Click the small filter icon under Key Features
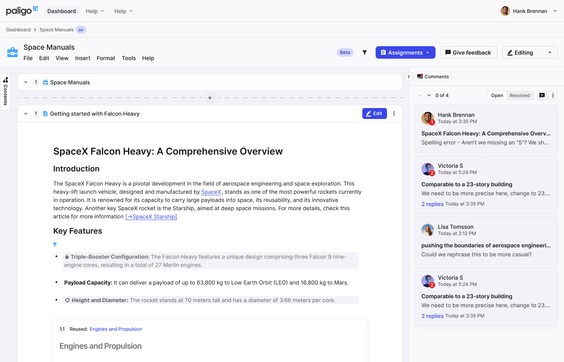This screenshot has height=362, width=564. [x=55, y=245]
